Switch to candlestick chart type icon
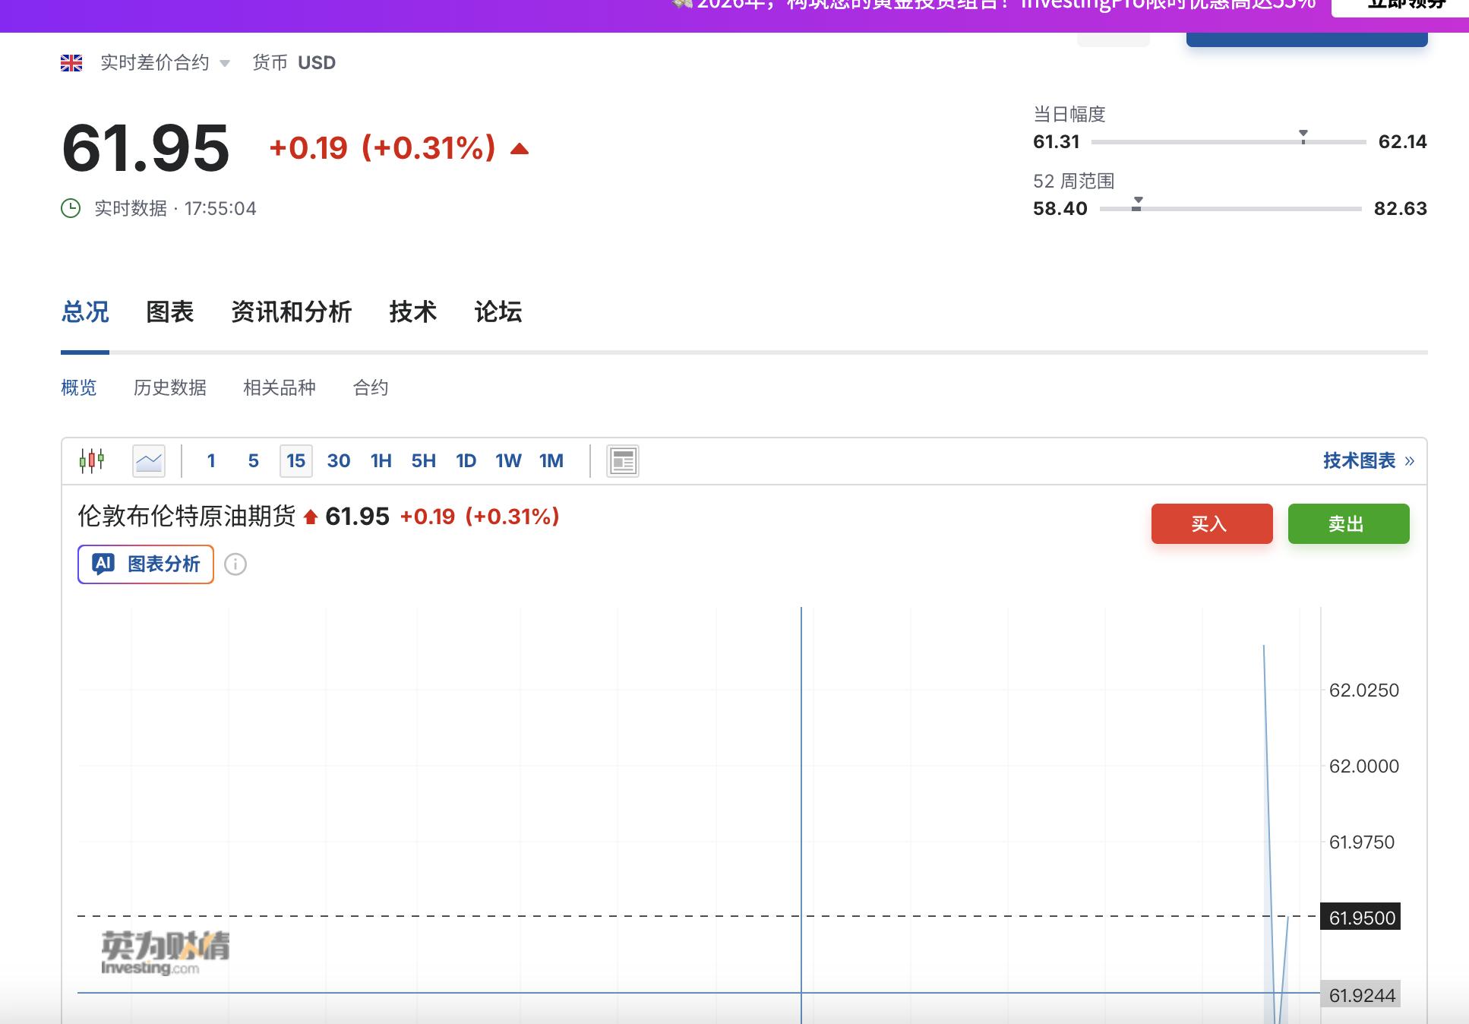The image size is (1469, 1024). 92,460
